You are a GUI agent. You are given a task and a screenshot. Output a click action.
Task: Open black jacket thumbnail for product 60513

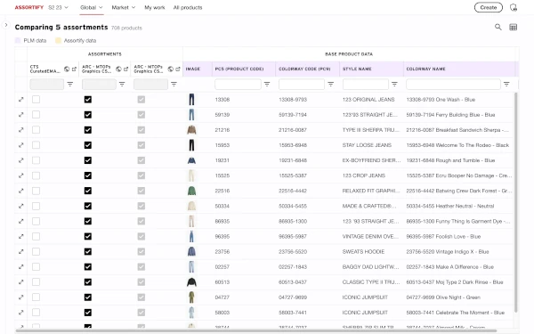191,282
